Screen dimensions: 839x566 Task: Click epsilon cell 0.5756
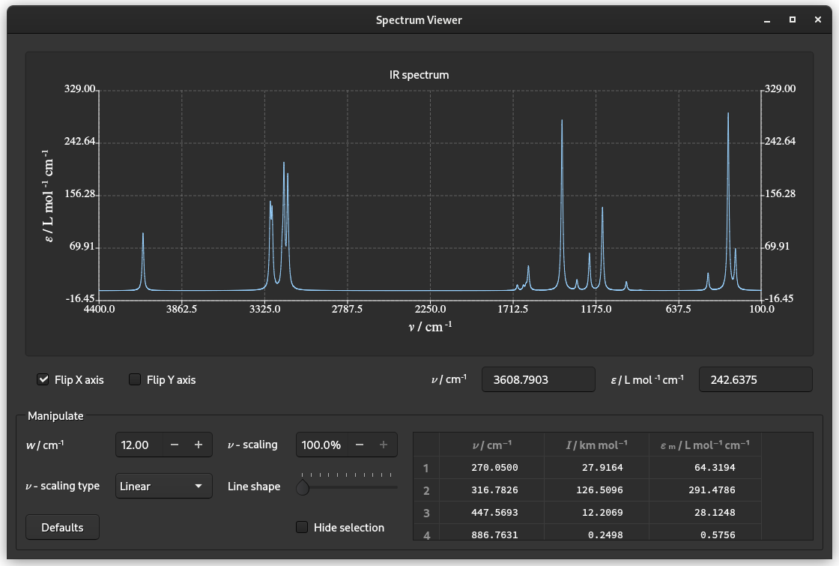pyautogui.click(x=705, y=533)
